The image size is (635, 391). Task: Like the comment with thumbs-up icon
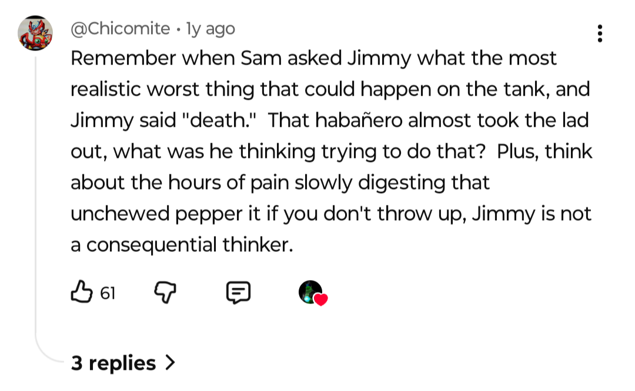81,291
